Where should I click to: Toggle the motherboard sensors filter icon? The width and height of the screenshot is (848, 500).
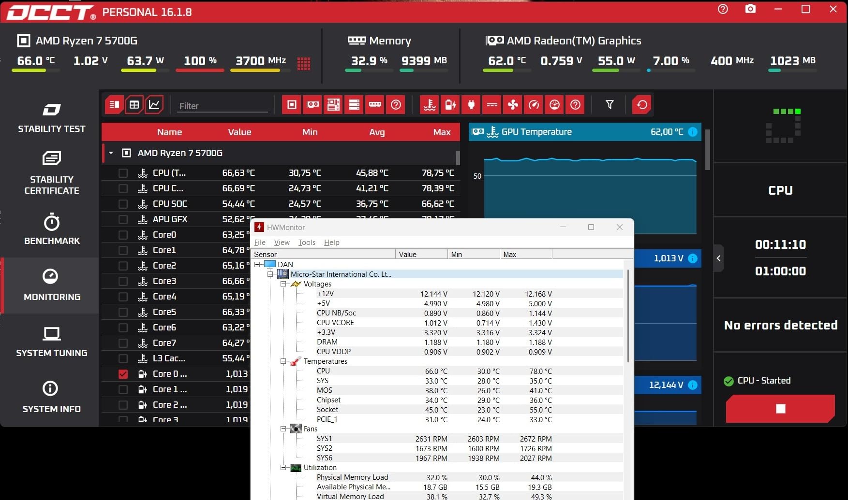[x=334, y=105]
